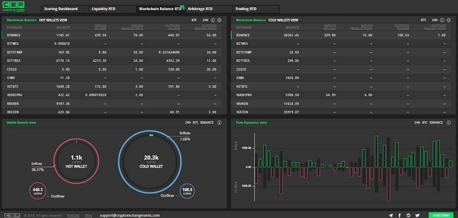Click the 1.1k HOT WALLET ring chart
This screenshot has width=458, height=218.
click(x=76, y=161)
